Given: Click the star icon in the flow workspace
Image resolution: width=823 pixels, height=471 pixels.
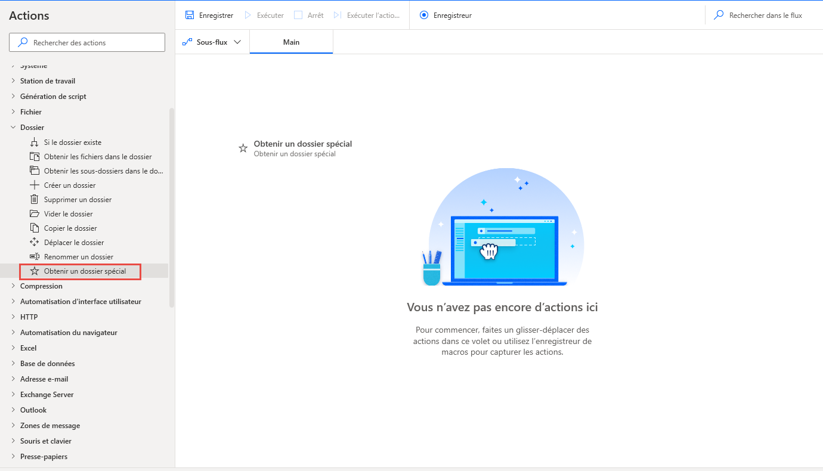Looking at the screenshot, I should (243, 148).
